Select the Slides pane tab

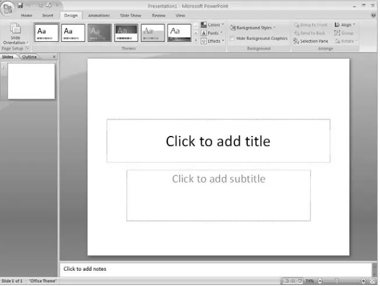[x=8, y=57]
